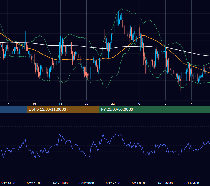Click the 6/12 18:00 indicator axis label
This screenshot has width=210, height=186.
click(x=61, y=183)
